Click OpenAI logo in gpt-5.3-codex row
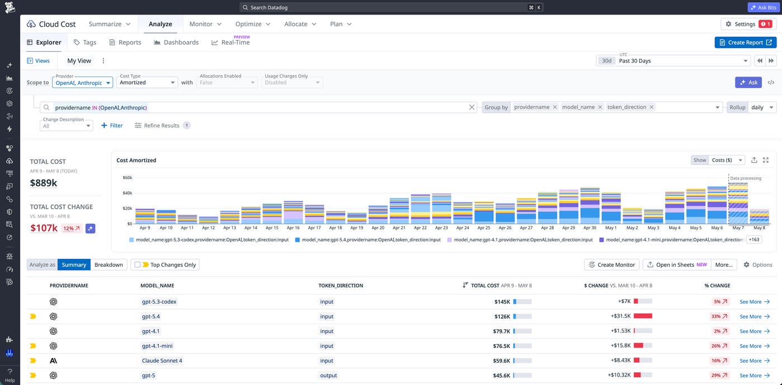This screenshot has width=782, height=385. [x=53, y=302]
